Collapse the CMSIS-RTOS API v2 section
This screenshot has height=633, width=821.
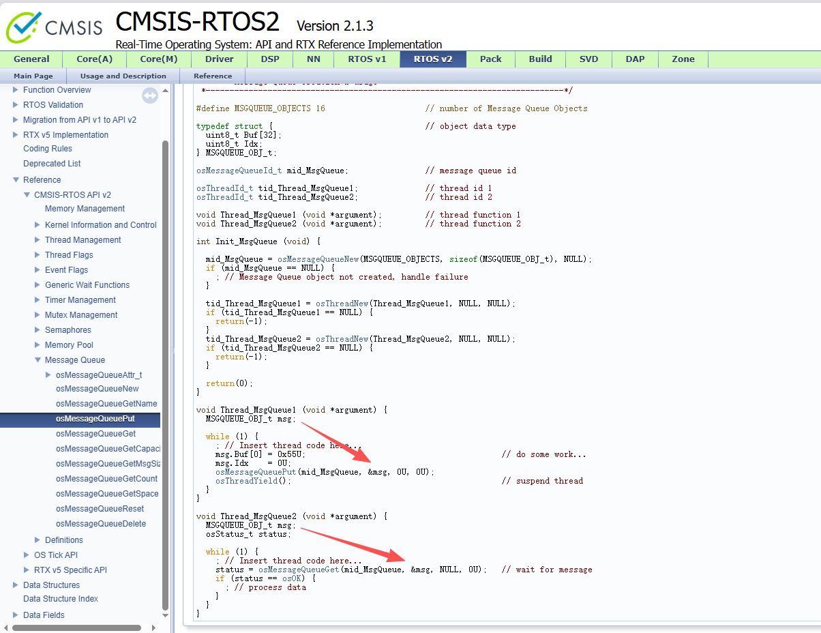pyautogui.click(x=27, y=195)
